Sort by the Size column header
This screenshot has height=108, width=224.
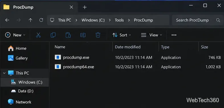(204, 47)
